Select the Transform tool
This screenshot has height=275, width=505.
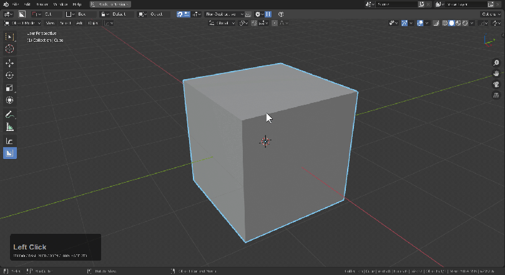[9, 100]
